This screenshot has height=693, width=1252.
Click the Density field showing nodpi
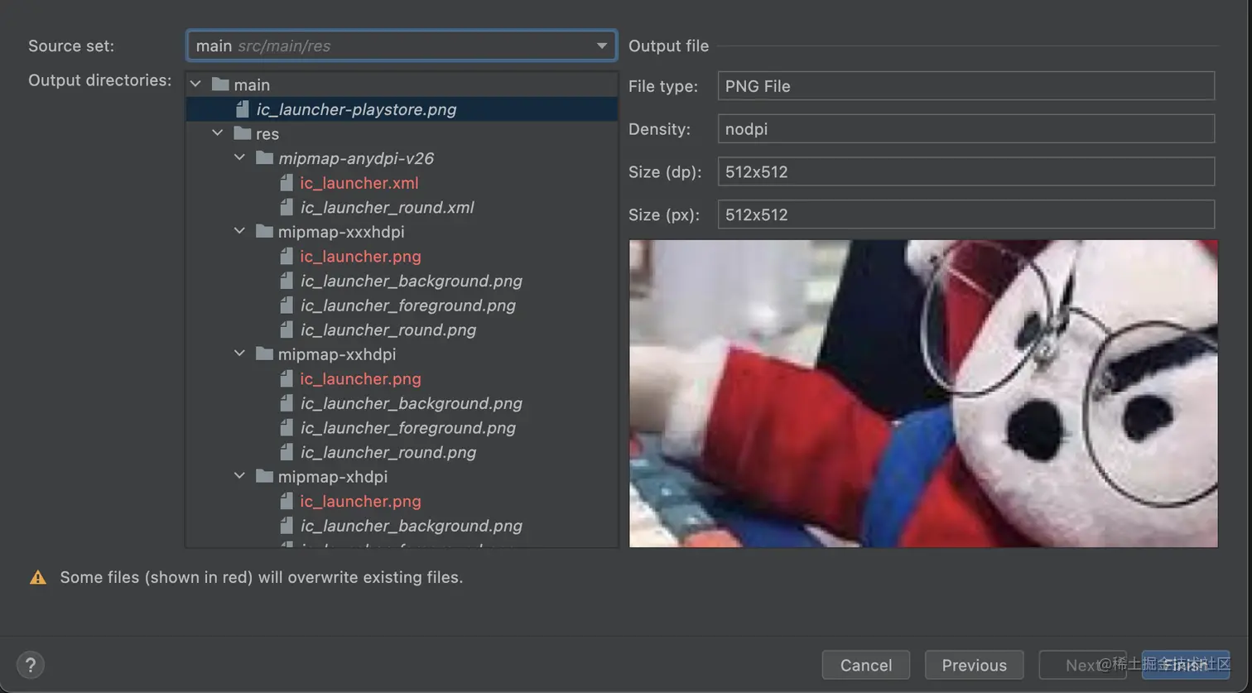point(965,129)
